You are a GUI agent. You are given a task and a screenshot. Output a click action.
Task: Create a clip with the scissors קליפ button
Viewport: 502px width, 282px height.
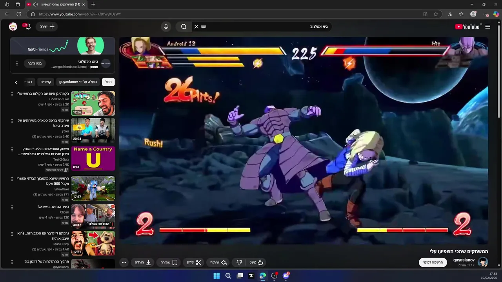(194, 262)
